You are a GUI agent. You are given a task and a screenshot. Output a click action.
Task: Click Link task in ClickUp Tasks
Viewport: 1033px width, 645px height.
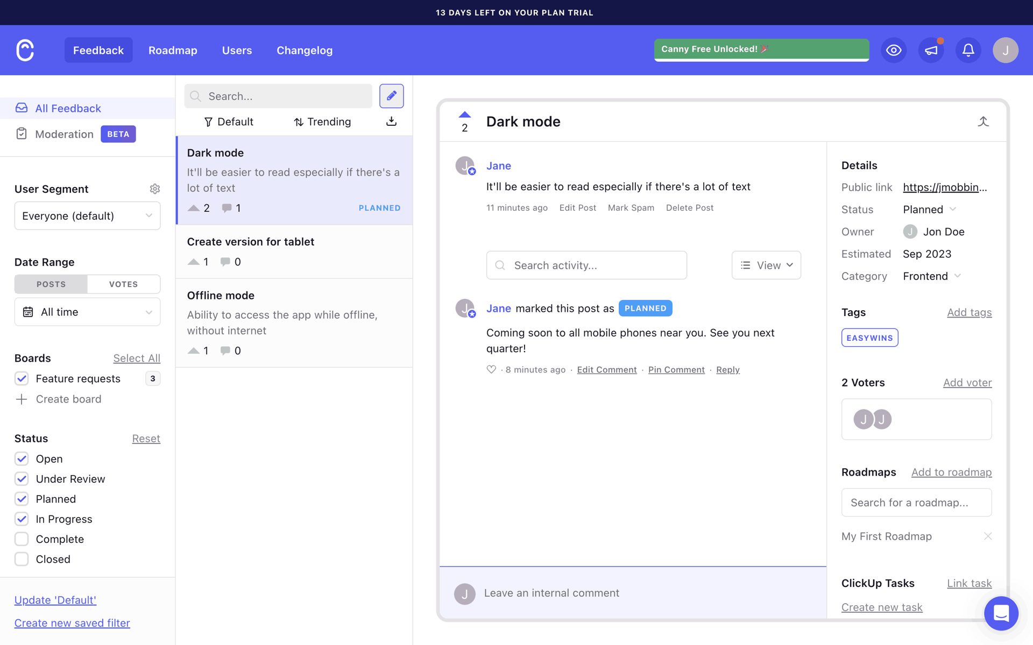(x=969, y=583)
